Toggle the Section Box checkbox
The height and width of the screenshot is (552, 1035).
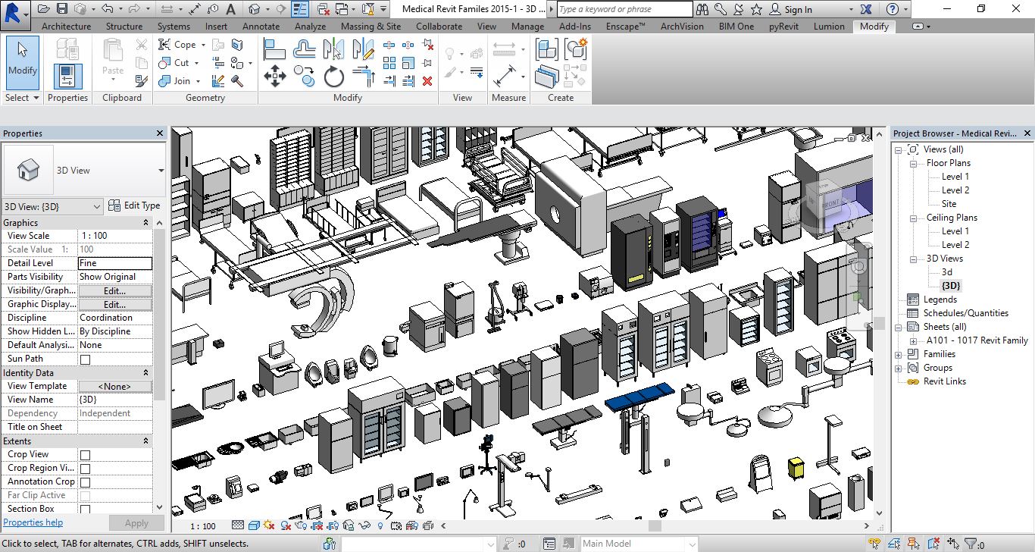point(85,510)
